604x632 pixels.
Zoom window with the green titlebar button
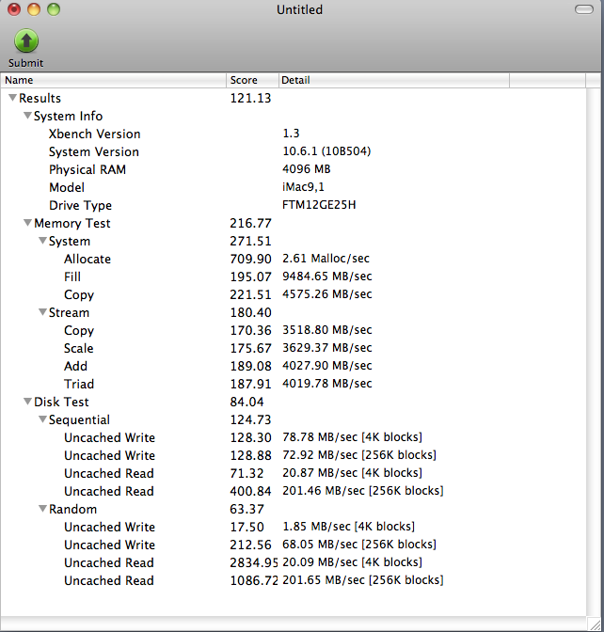coord(54,9)
